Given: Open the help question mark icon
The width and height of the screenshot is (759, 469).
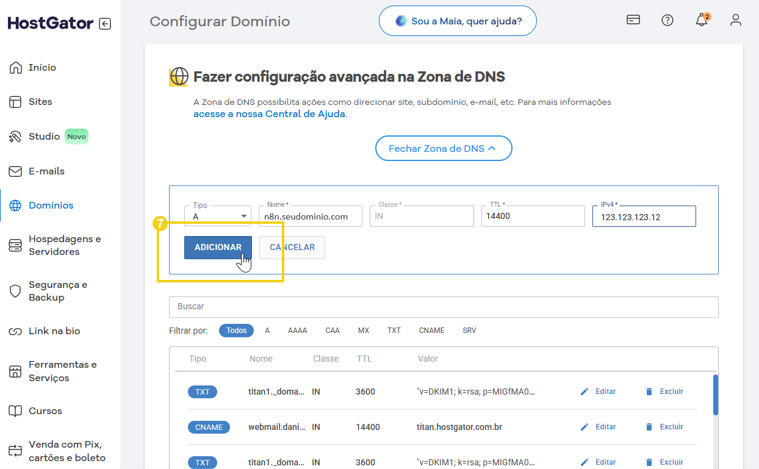Looking at the screenshot, I should 667,20.
